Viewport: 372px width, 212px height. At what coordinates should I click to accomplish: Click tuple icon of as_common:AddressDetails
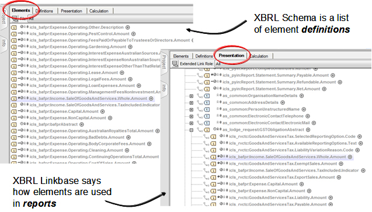[x=207, y=103]
